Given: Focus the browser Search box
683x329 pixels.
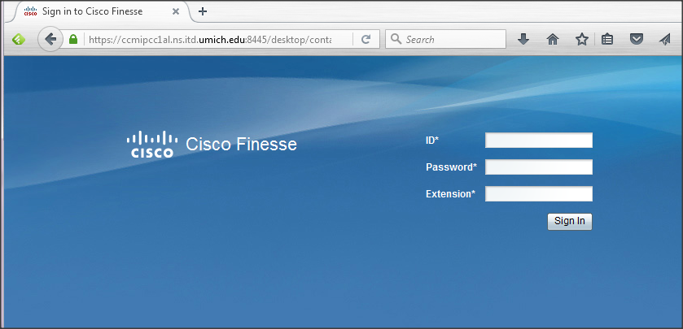Looking at the screenshot, I should [445, 39].
